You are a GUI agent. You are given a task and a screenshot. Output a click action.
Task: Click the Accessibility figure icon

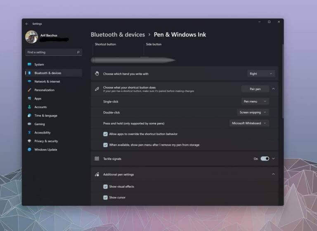[30, 132]
